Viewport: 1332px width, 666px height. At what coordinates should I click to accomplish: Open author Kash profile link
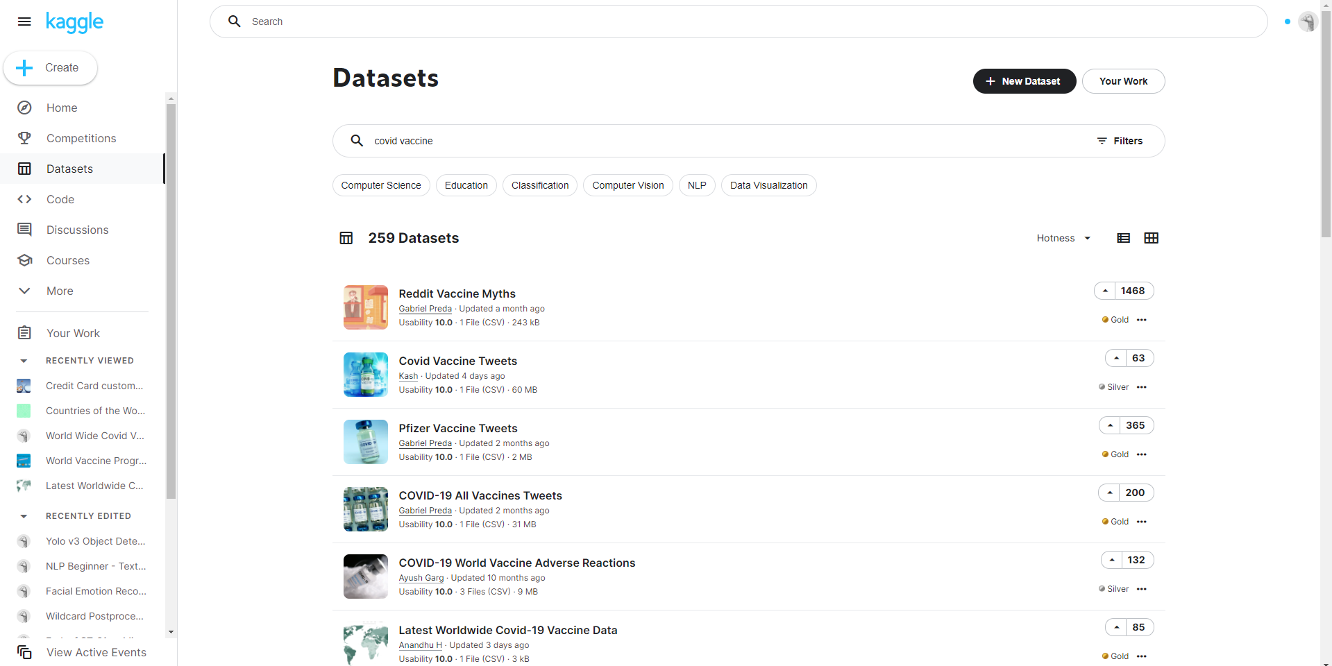pyautogui.click(x=408, y=376)
